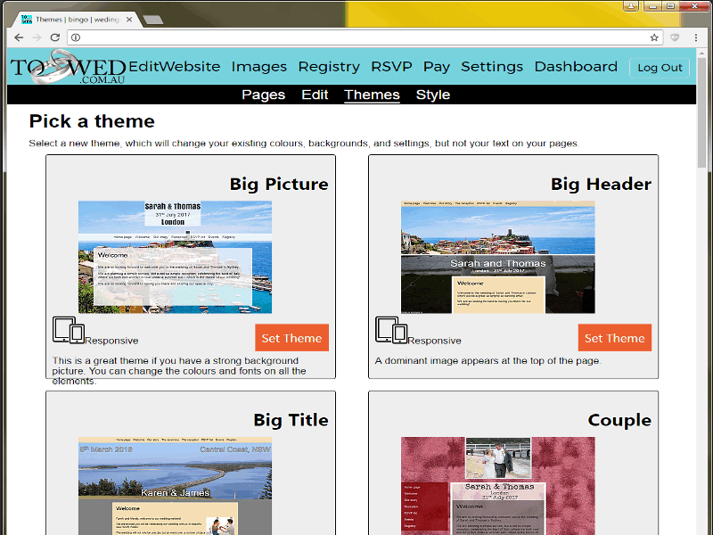Open the Settings page
713x535 pixels.
point(492,66)
